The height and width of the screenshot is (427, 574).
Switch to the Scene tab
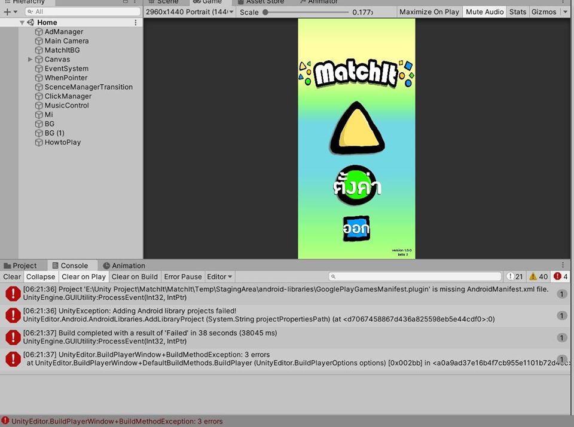(x=164, y=2)
